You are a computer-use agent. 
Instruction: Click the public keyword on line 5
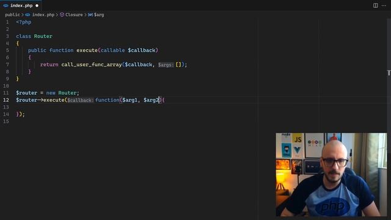tap(37, 50)
